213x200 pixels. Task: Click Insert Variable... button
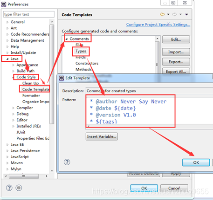[102, 136]
